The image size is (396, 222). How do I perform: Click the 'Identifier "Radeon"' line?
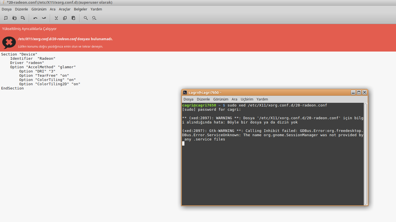33,58
